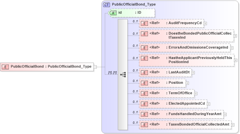Click the attribute A icon beside id
Viewport: 240px width, 134px height.
tap(113, 13)
